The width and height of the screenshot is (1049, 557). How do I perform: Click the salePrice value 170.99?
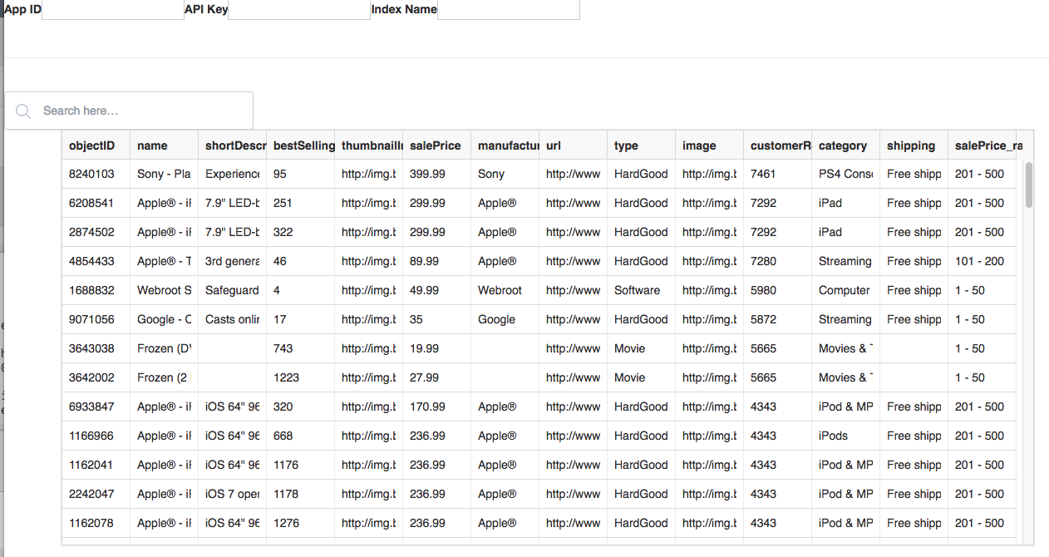[436, 407]
